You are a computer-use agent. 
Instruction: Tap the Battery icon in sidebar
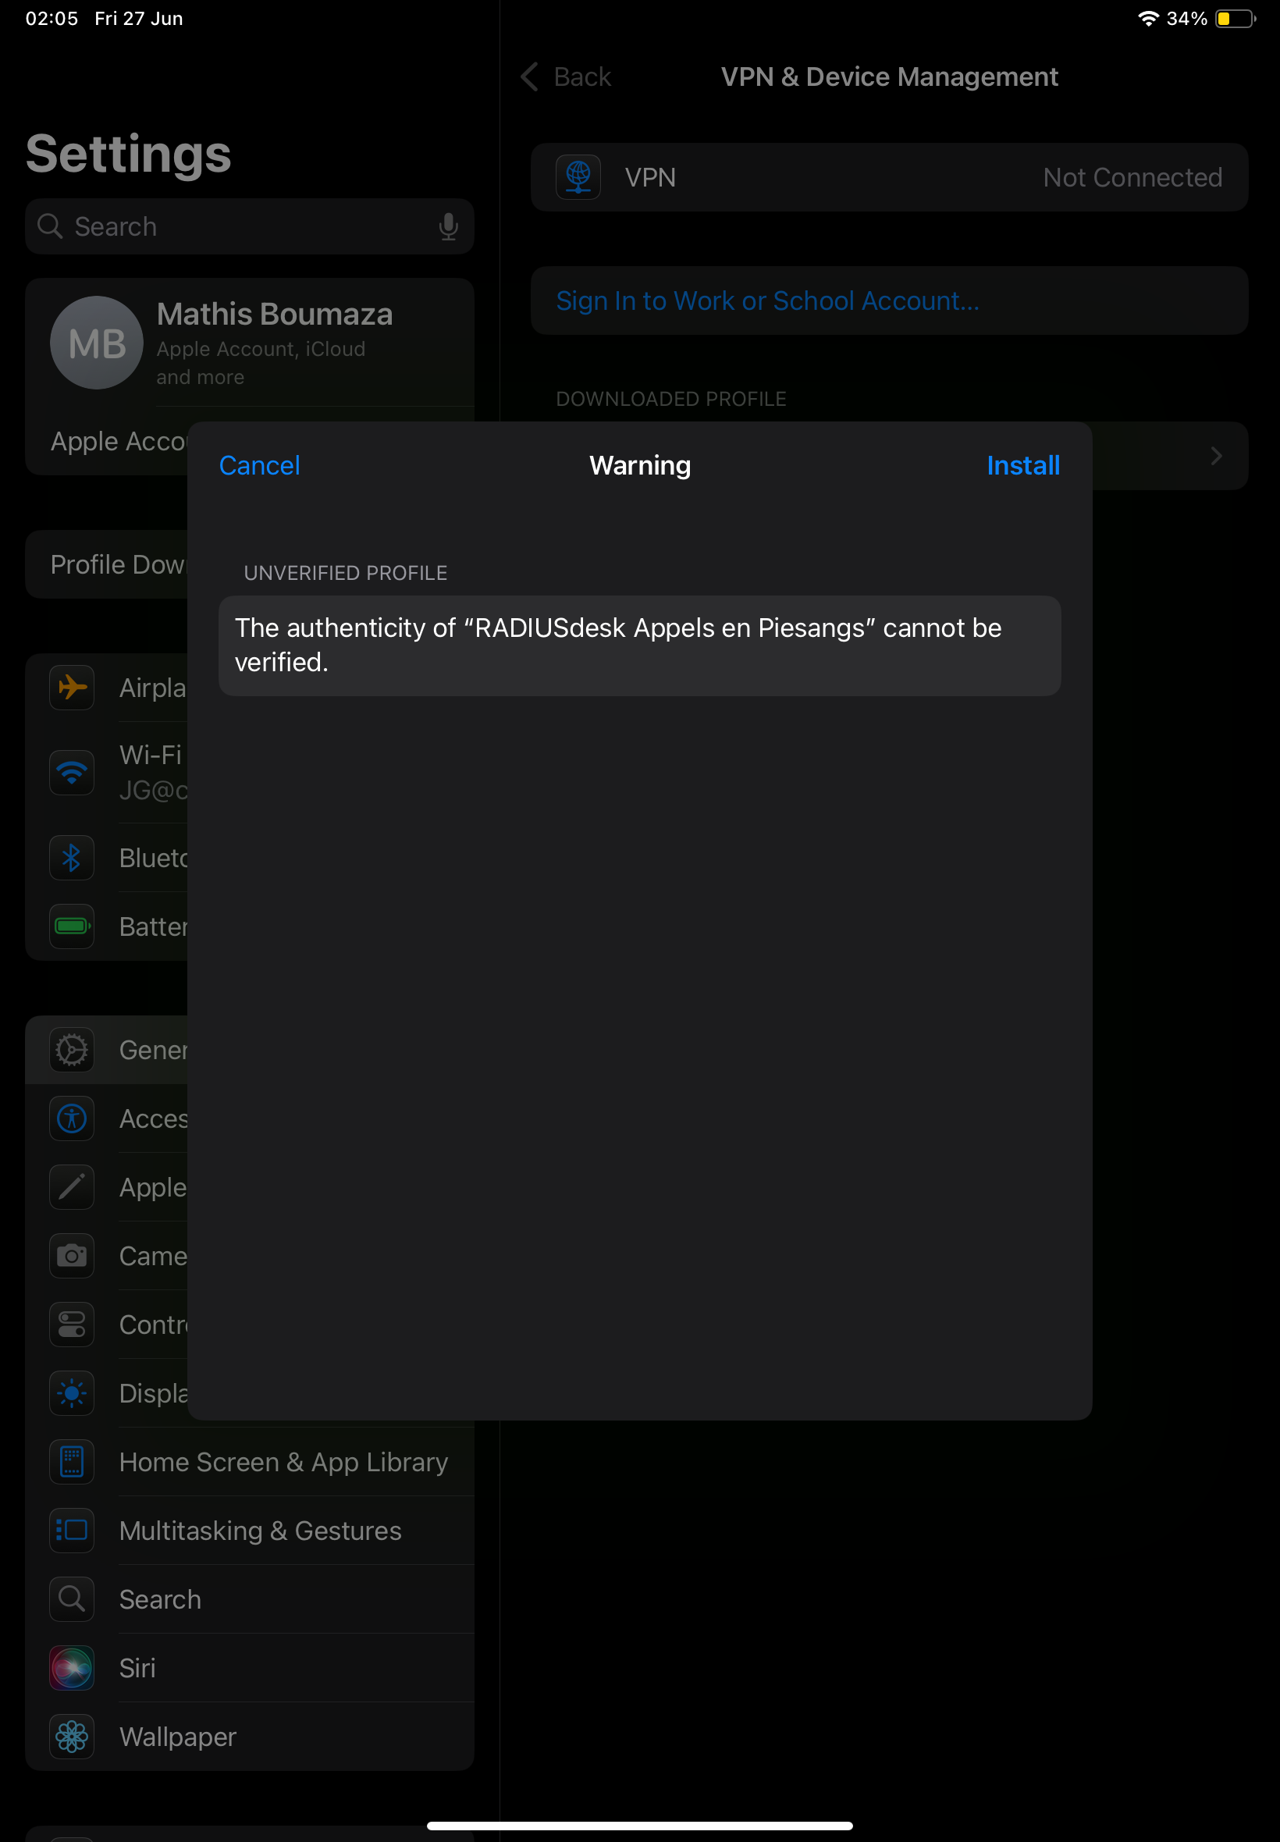[72, 926]
